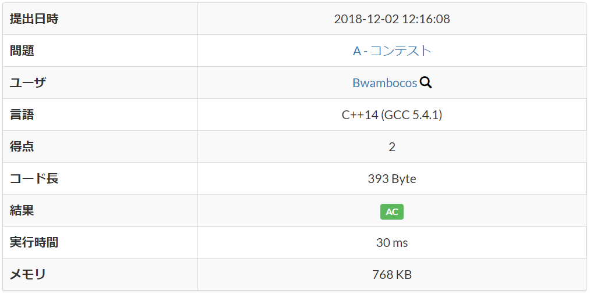Click the 言語 row label
Viewport: 590px width, 294px height.
click(22, 114)
